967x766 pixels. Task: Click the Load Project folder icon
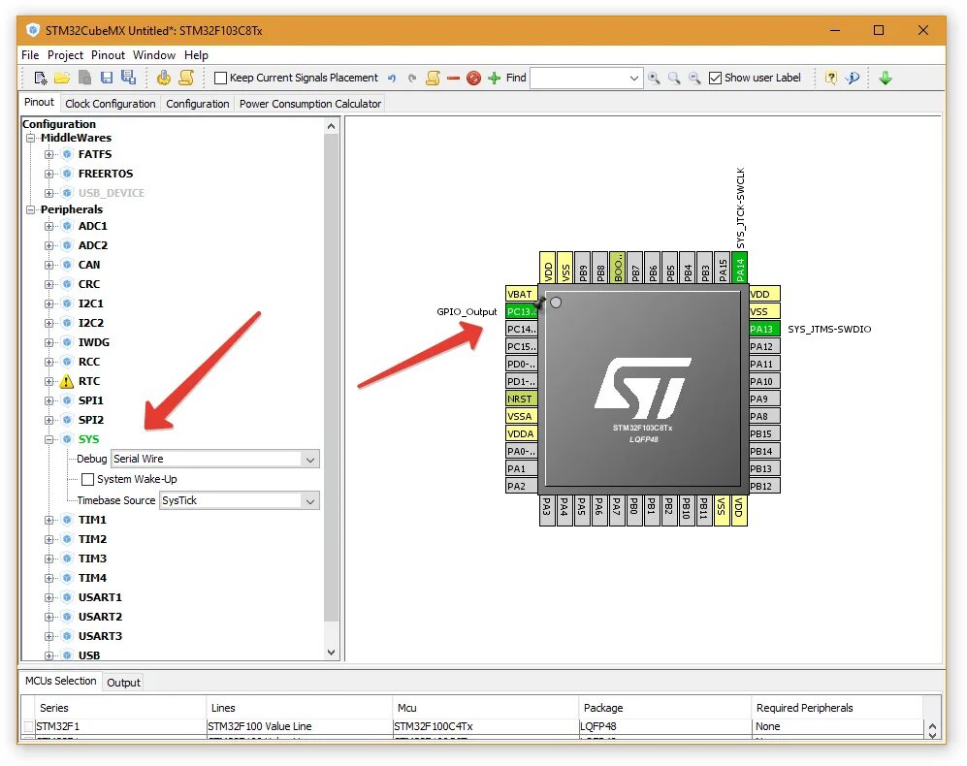(x=62, y=79)
